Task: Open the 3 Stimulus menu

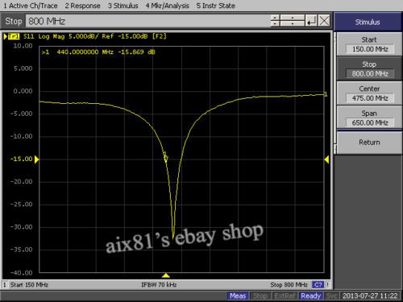Action: pyautogui.click(x=123, y=6)
